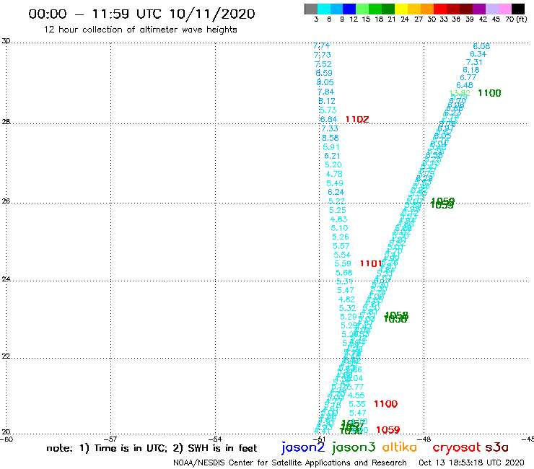Click the red 1102 time stamp

click(357, 119)
